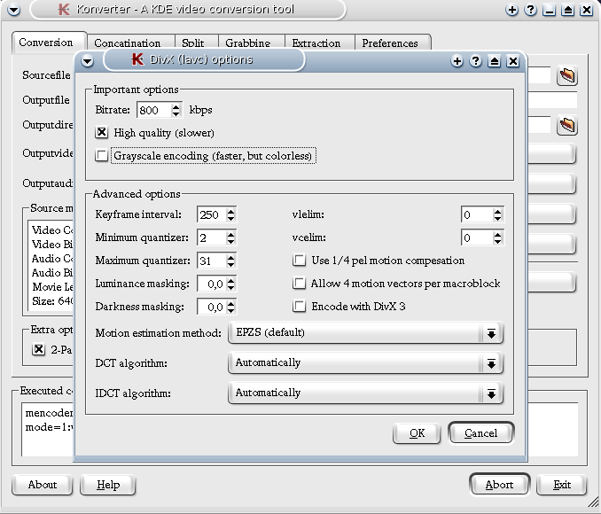Click Konverter title bar plus icon

511,10
